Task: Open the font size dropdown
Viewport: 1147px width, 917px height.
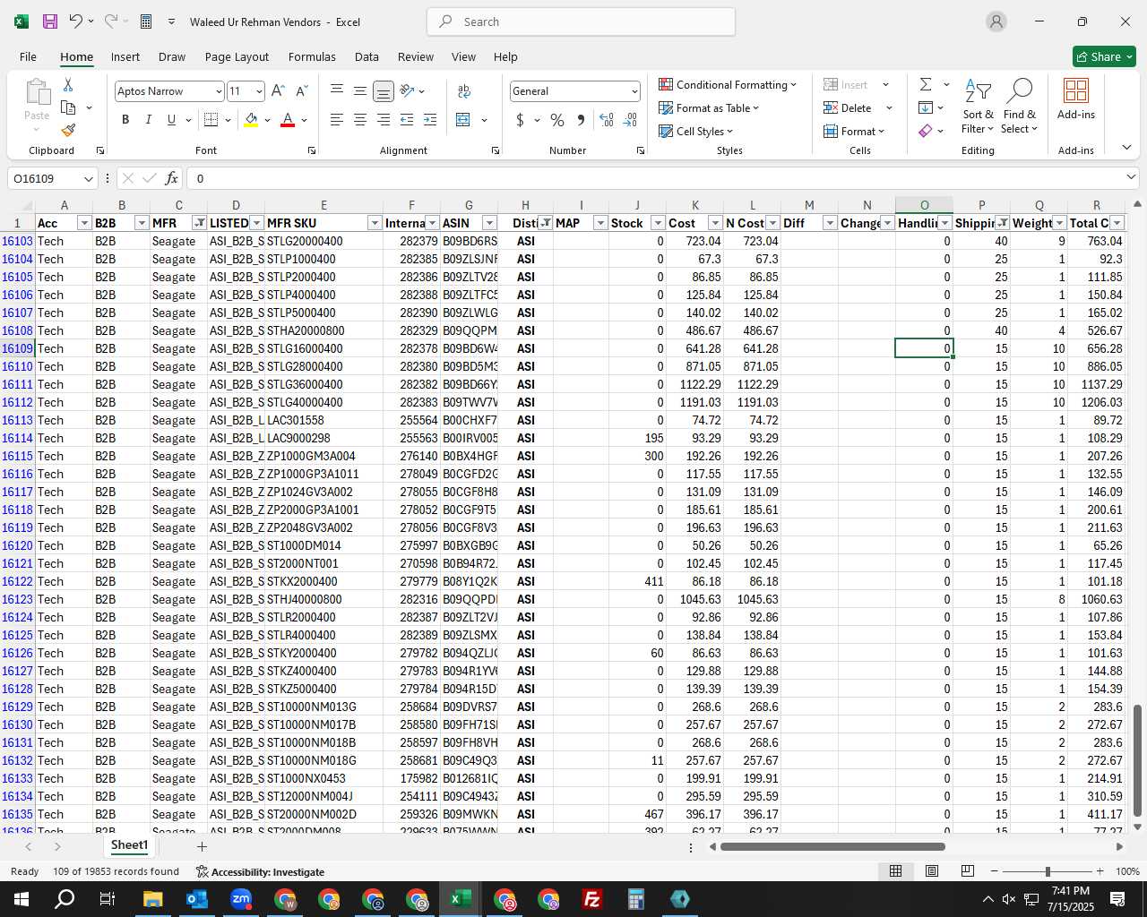Action: click(x=259, y=91)
